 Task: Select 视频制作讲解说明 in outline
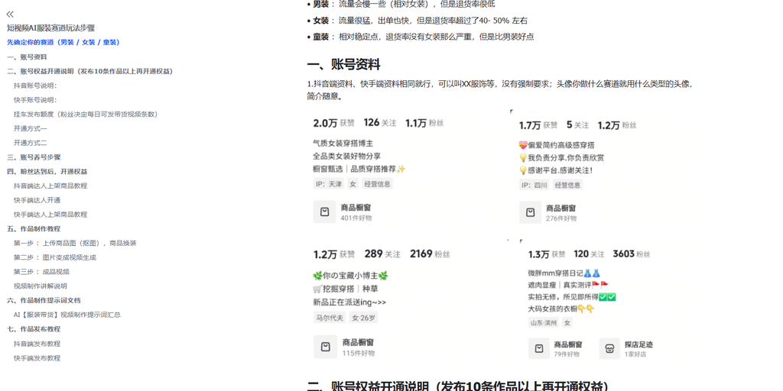pyautogui.click(x=41, y=286)
